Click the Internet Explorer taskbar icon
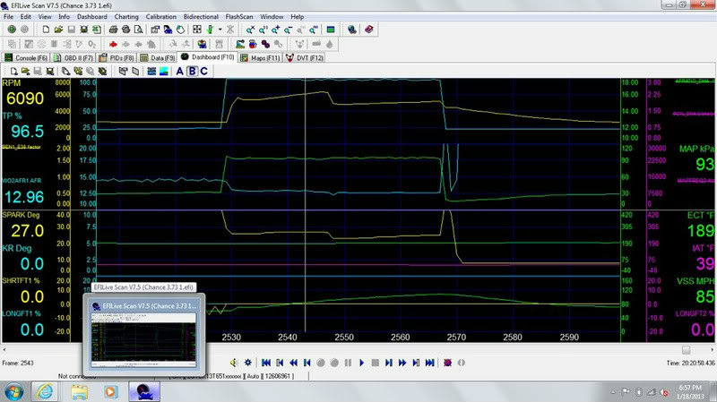This screenshot has width=717, height=402. tap(45, 391)
